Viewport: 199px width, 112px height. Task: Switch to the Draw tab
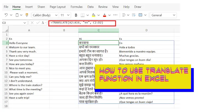coord(138,7)
